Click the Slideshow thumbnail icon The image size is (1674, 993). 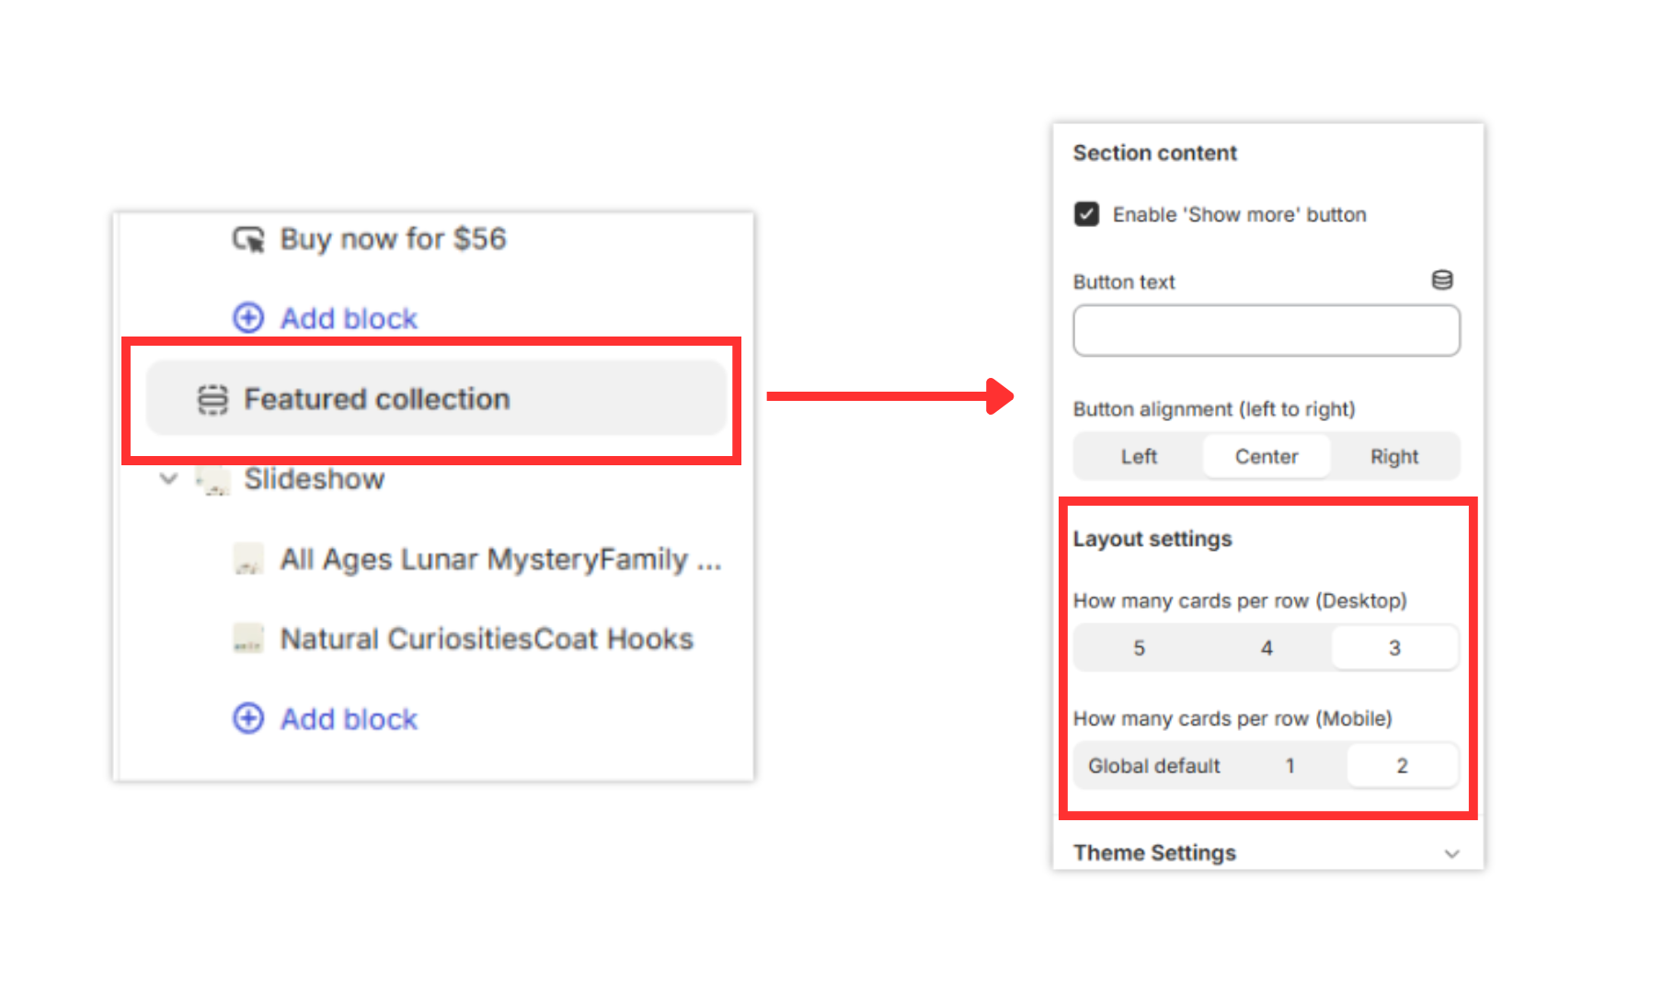(x=212, y=479)
